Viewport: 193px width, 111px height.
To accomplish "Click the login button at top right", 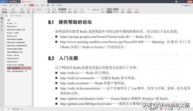I will 190,2.
